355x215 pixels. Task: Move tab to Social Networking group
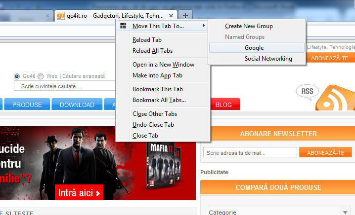(257, 59)
